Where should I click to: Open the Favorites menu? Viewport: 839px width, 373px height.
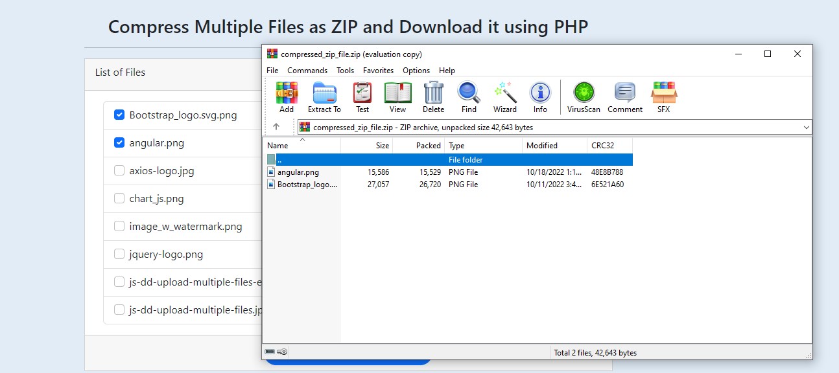coord(378,71)
